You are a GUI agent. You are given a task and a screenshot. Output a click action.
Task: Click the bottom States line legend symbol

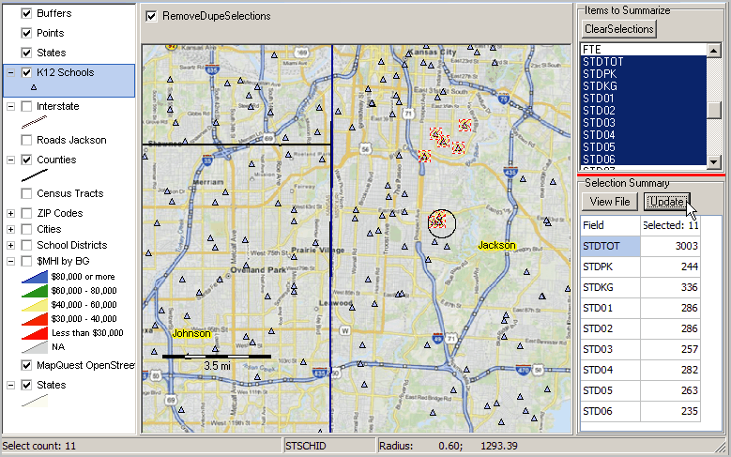tap(35, 401)
